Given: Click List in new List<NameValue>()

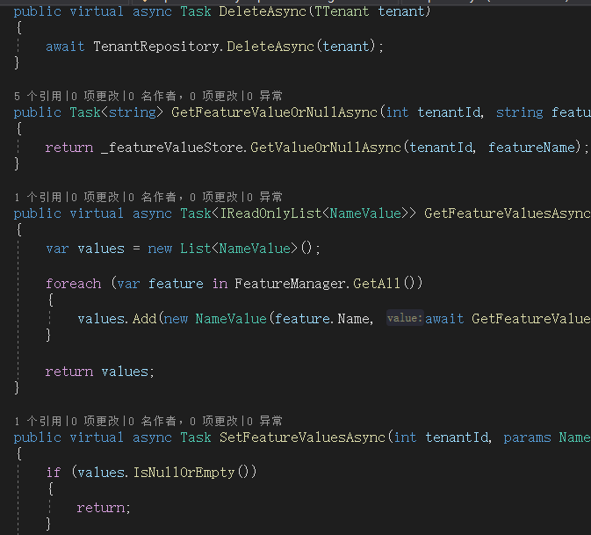Looking at the screenshot, I should [x=195, y=249].
